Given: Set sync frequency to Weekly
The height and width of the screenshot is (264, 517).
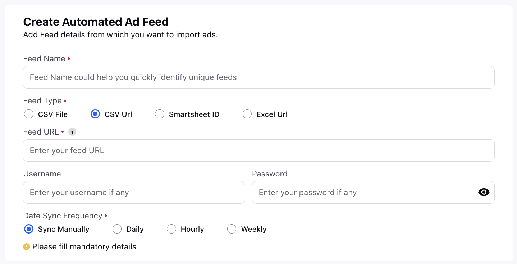Looking at the screenshot, I should pyautogui.click(x=232, y=229).
